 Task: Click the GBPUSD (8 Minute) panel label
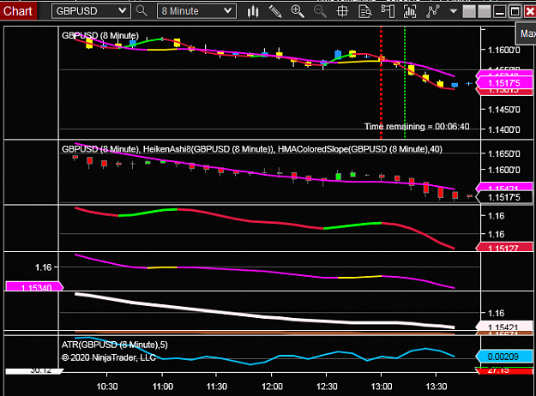click(x=100, y=35)
